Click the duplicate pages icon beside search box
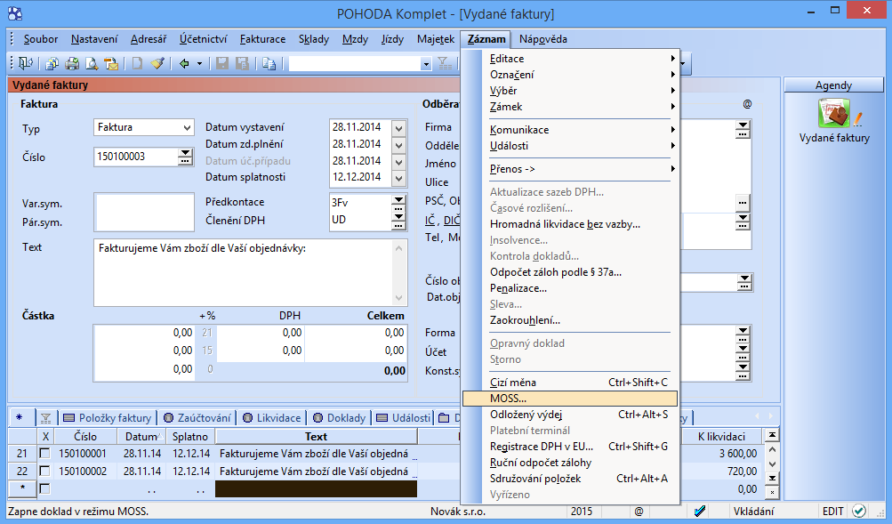Screen dimensions: 892x524 pyautogui.click(x=269, y=64)
